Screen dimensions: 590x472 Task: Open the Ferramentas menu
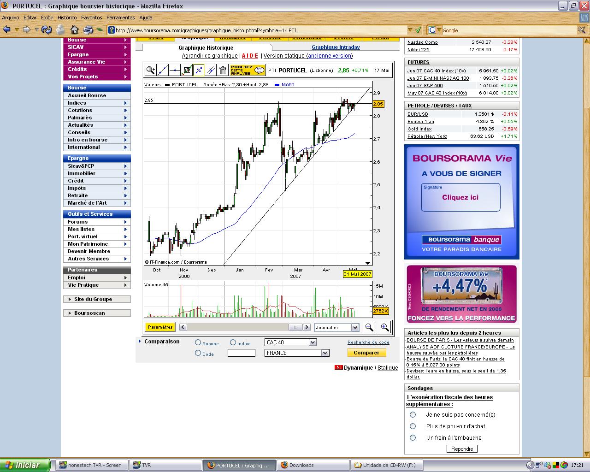(x=121, y=18)
